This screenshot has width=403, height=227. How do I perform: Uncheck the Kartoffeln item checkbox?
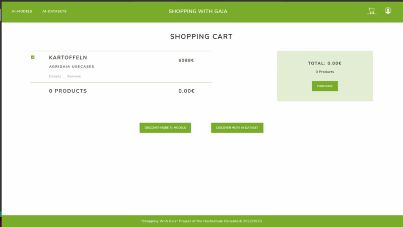(33, 57)
